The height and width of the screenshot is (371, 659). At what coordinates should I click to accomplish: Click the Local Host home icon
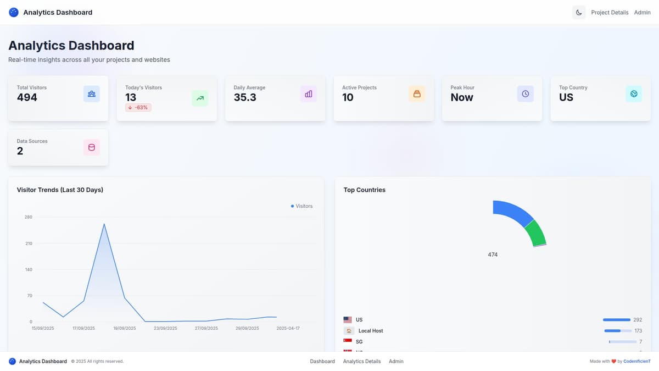(348, 330)
